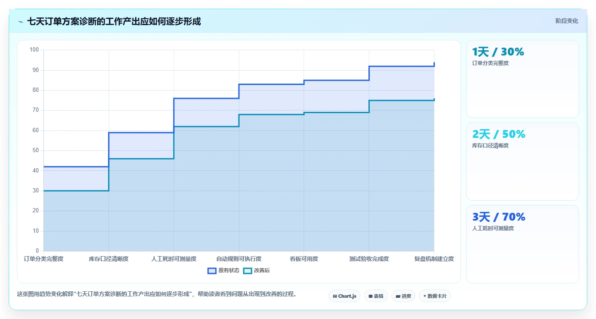The width and height of the screenshot is (596, 319).
Task: Click the 复盘机制建立度 x-axis label
Action: [434, 259]
